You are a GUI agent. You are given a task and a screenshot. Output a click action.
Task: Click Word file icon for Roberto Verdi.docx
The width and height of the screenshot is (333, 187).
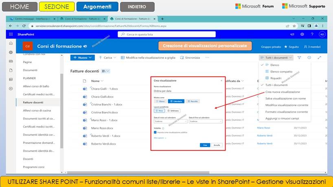coord(85,144)
